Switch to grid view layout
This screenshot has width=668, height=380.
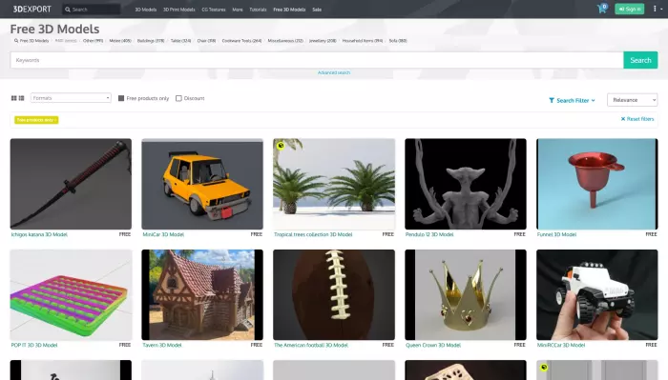(x=13, y=98)
